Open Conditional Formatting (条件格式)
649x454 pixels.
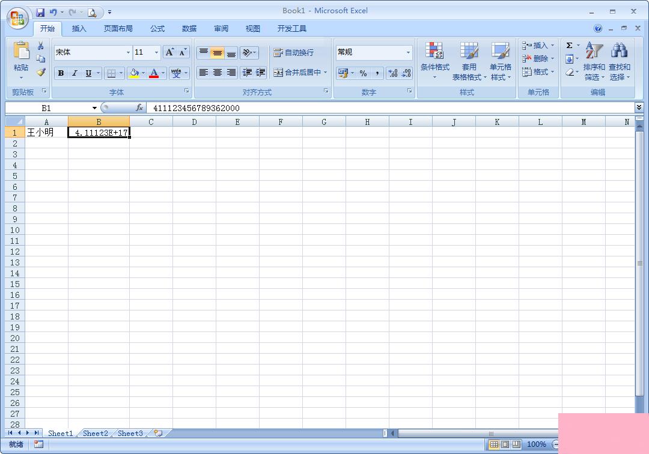(434, 61)
